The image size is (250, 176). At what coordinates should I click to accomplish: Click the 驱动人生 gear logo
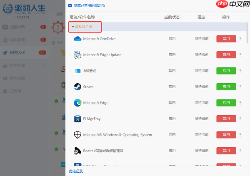click(x=7, y=8)
